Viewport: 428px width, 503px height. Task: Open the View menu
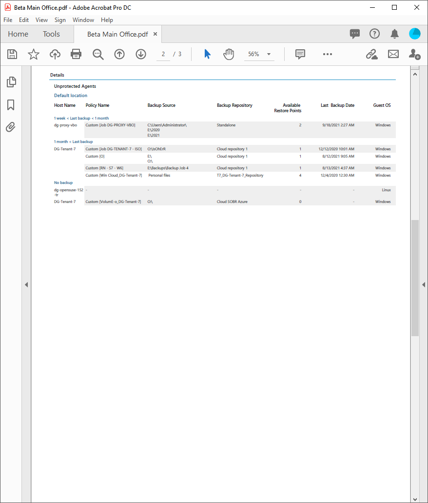pos(41,20)
